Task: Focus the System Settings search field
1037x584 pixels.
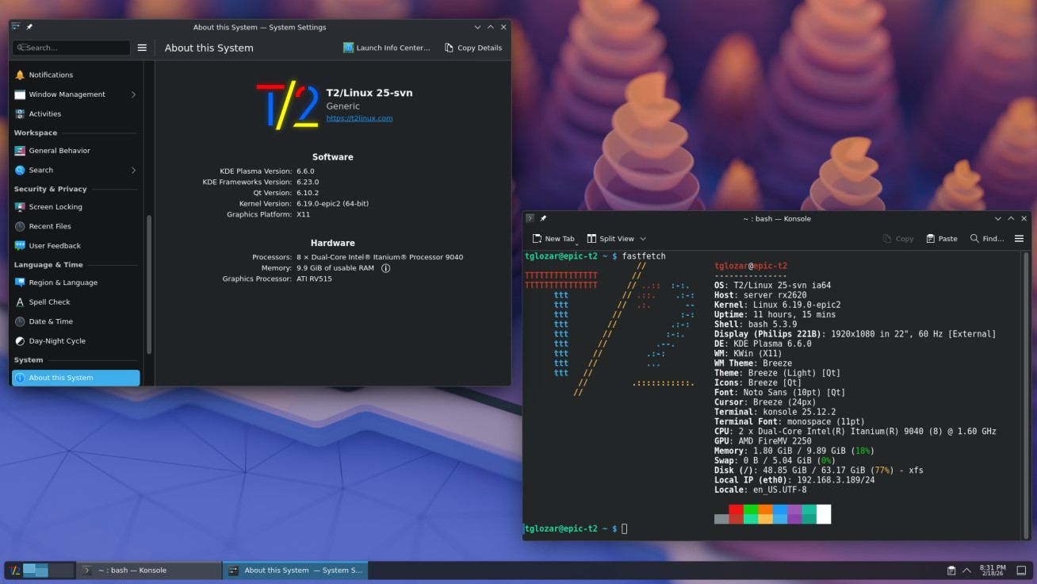Action: pos(71,48)
